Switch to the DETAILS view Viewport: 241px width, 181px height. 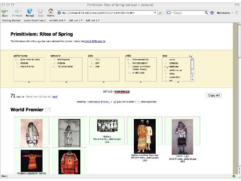(x=107, y=92)
